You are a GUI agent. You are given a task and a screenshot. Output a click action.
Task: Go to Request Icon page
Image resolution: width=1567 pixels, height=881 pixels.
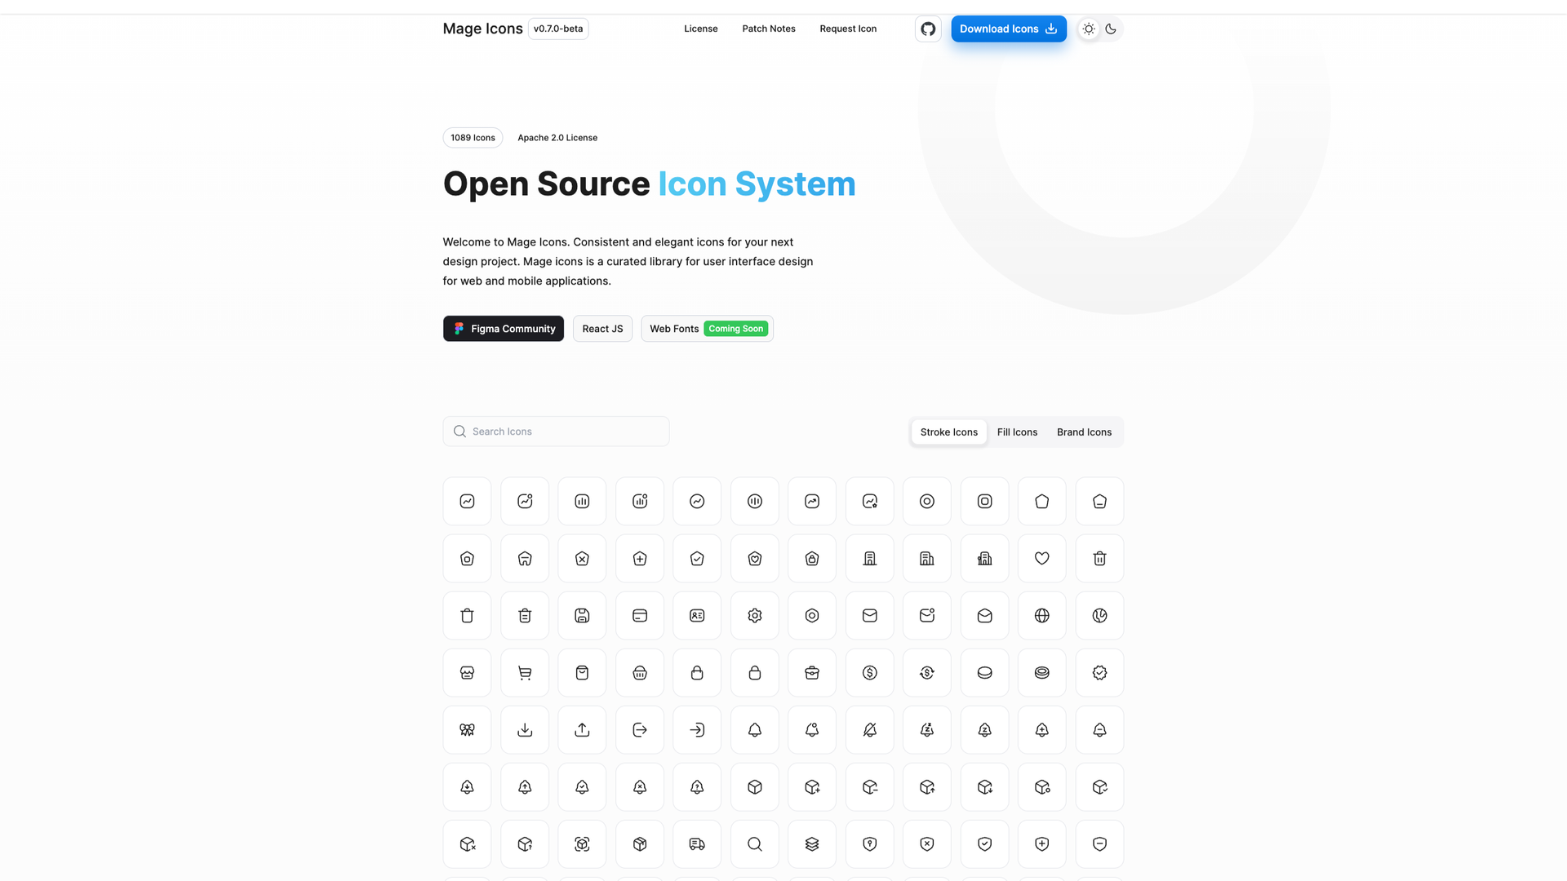[x=847, y=29]
